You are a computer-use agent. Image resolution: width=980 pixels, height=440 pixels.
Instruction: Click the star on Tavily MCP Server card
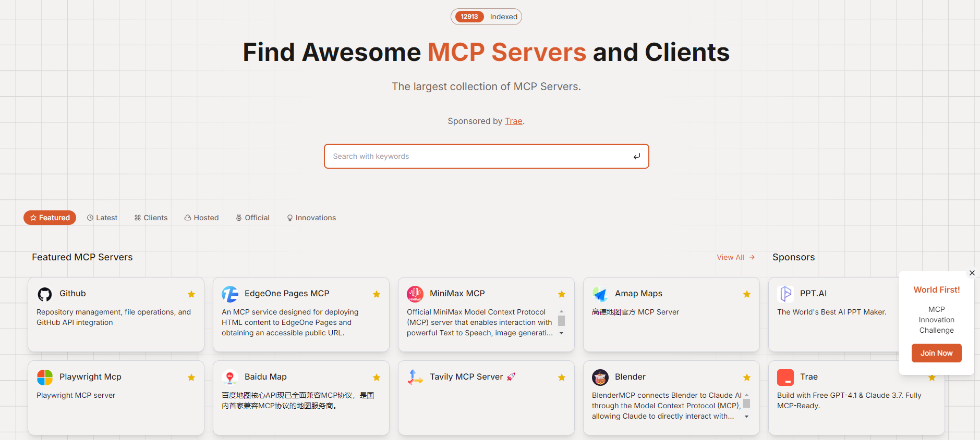(x=562, y=378)
